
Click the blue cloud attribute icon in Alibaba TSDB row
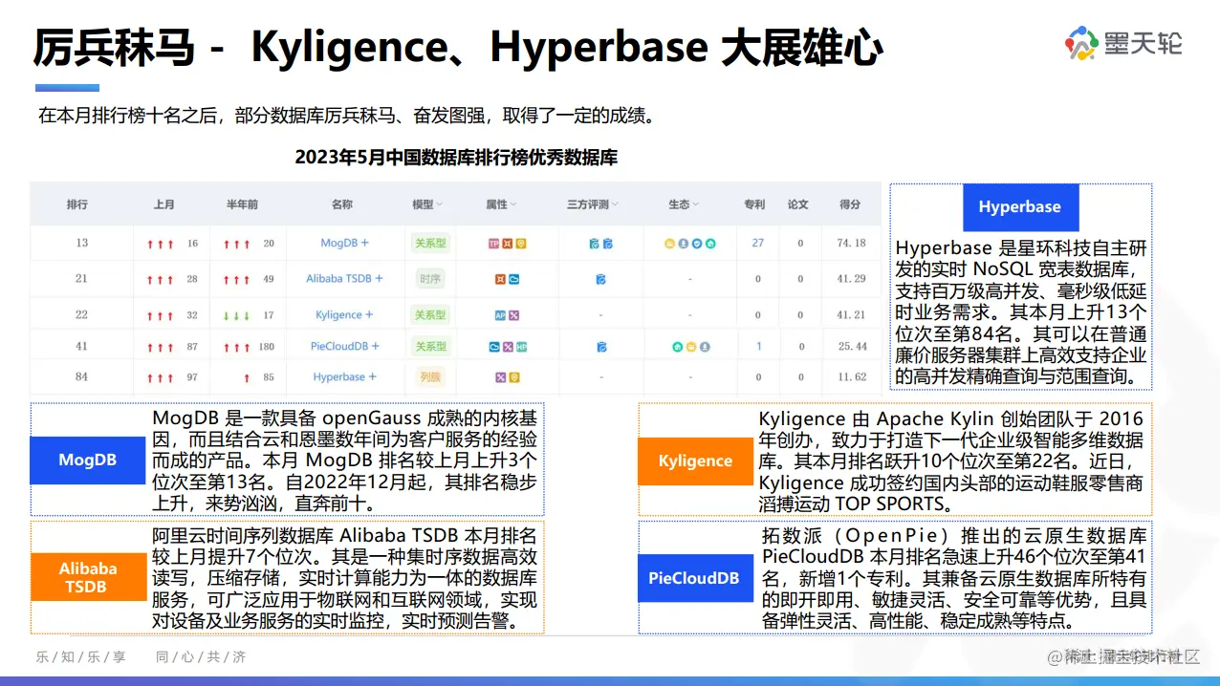[x=513, y=279]
